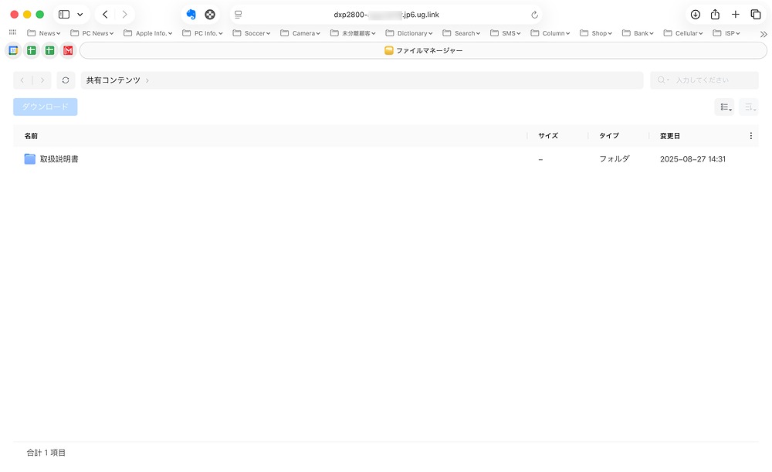Screen dimensions: 772x472
Task: Select 共有コンテンツ in the breadcrumb path
Action: [x=113, y=80]
